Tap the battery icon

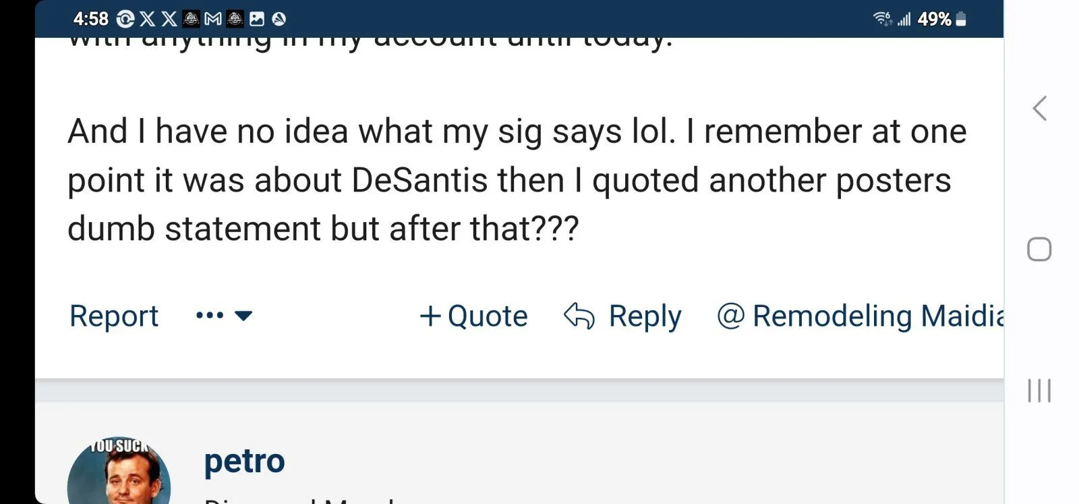(961, 19)
